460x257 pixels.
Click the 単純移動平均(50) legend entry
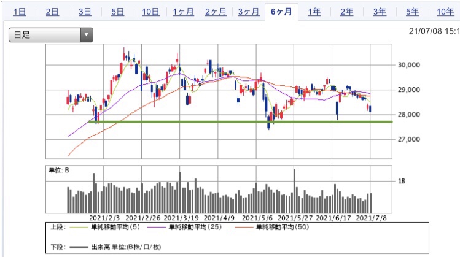283,227
